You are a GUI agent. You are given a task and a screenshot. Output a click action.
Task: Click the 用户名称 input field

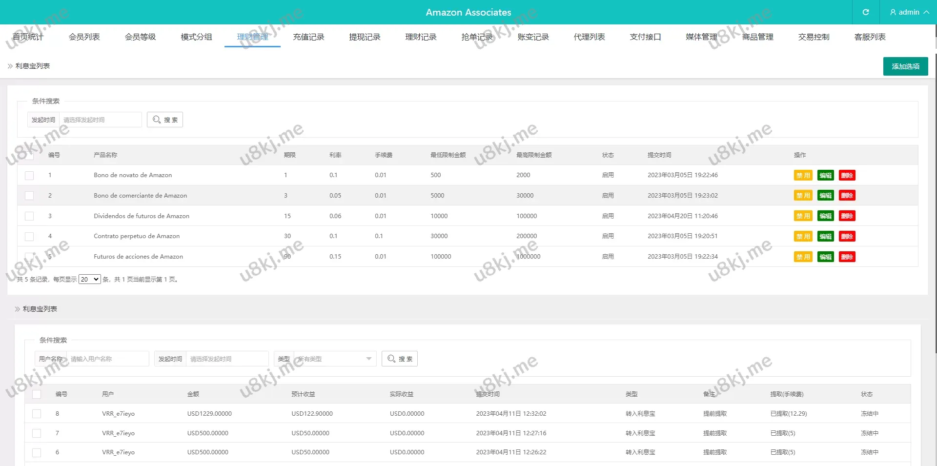click(107, 359)
